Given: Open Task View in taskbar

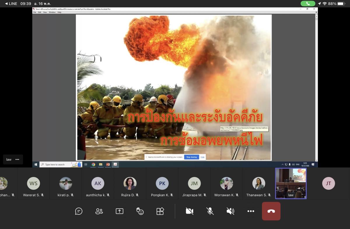Looking at the screenshot, I should coord(86,164).
